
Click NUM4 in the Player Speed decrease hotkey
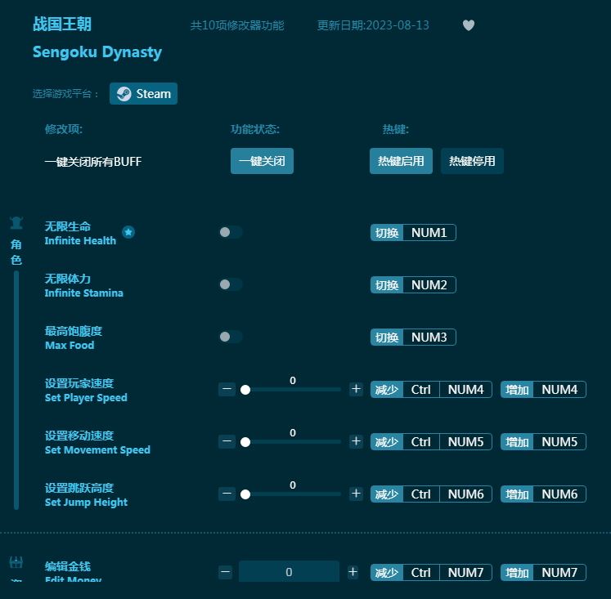465,390
